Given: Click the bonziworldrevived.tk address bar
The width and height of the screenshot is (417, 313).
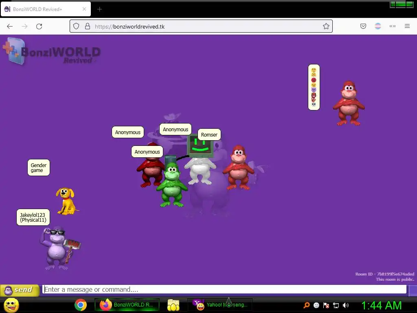Looking at the screenshot, I should click(x=201, y=26).
